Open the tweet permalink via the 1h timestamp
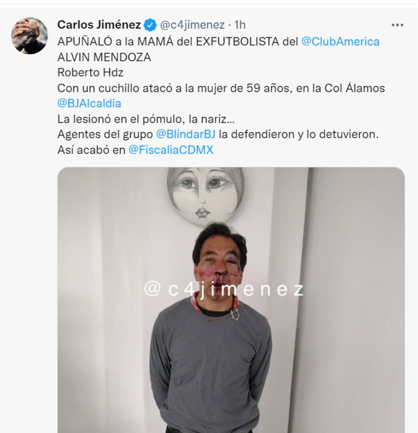Image resolution: width=418 pixels, height=433 pixels. pyautogui.click(x=240, y=25)
